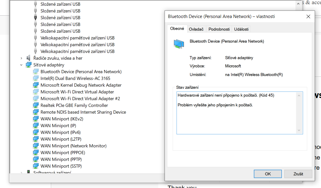Collapse the Síťové adaptéry tree node
The image size is (321, 188).
click(21, 65)
